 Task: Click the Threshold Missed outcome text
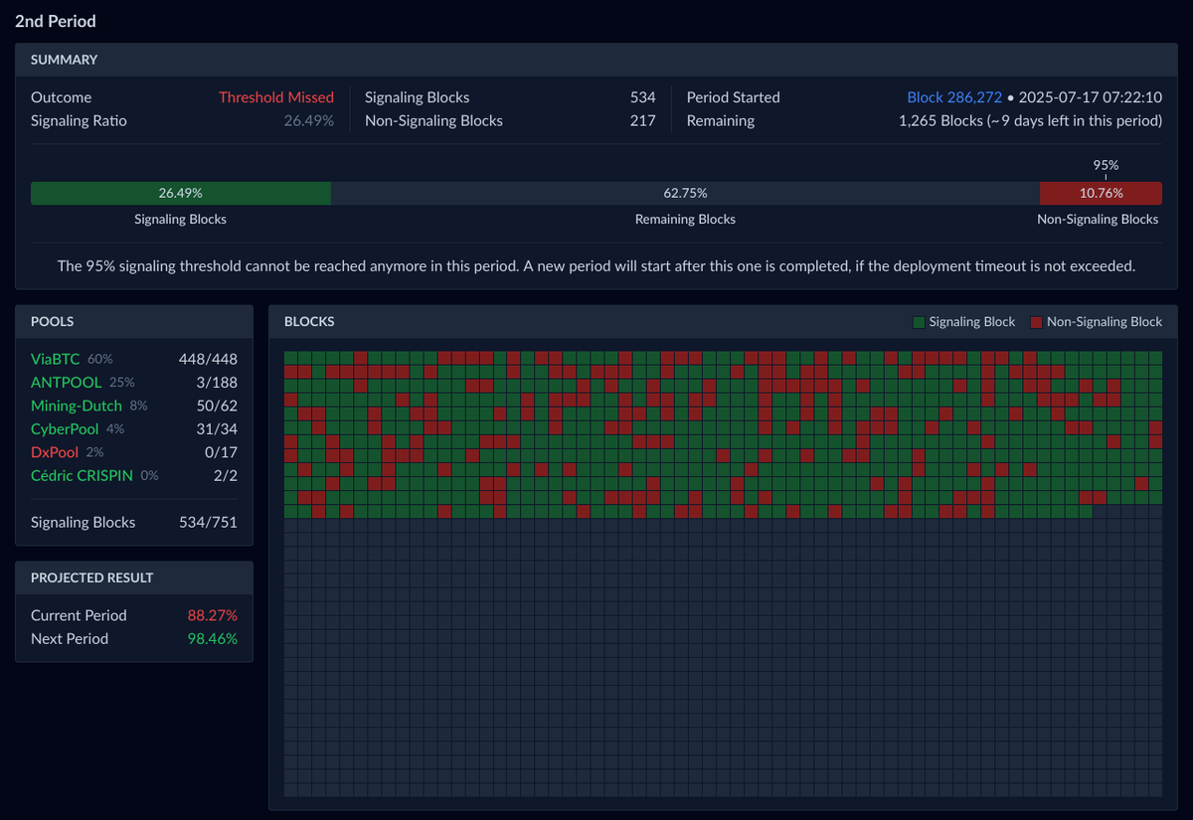click(276, 97)
